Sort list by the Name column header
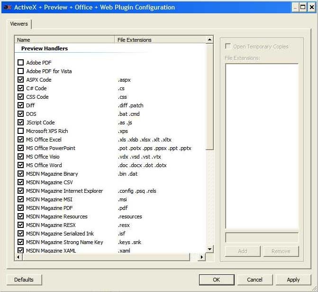Screen dimensions: 318x292 pos(64,40)
